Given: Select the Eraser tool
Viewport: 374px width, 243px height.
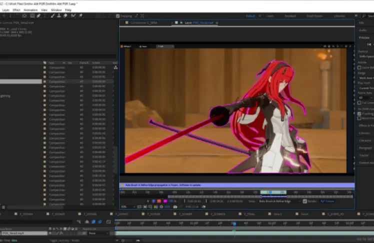Looking at the screenshot, I should coord(65,15).
